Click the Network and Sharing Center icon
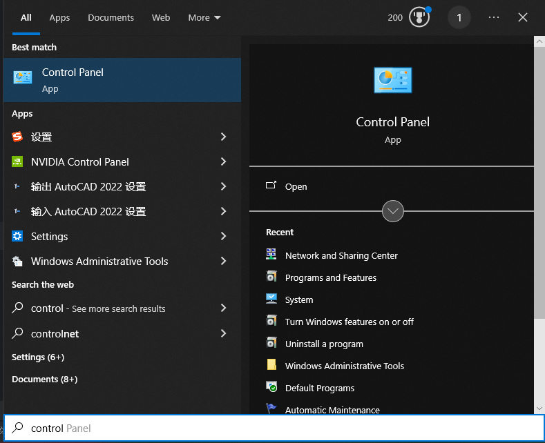 [271, 254]
